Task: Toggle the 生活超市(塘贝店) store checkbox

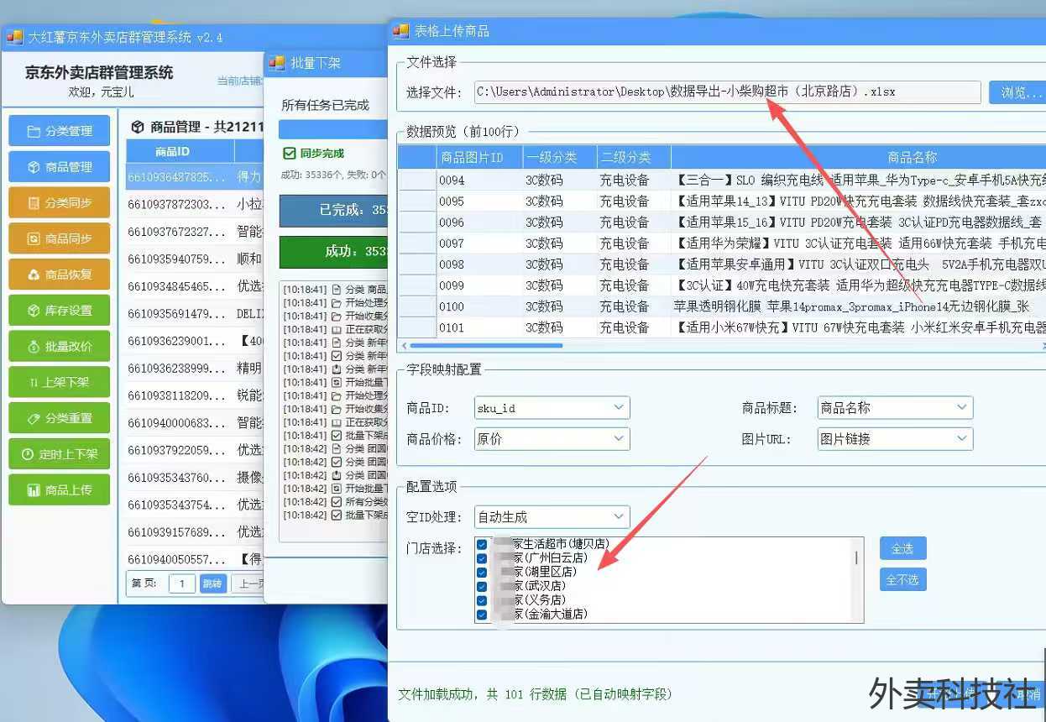Action: [x=482, y=544]
